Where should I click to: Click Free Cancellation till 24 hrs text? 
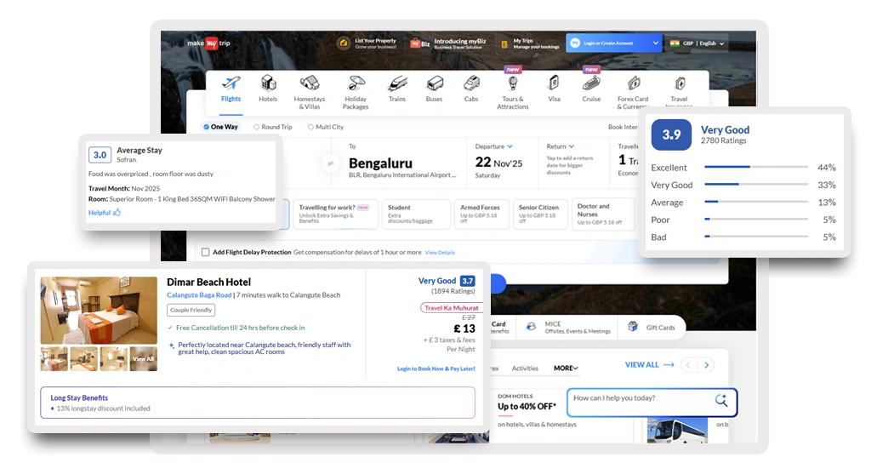[240, 328]
